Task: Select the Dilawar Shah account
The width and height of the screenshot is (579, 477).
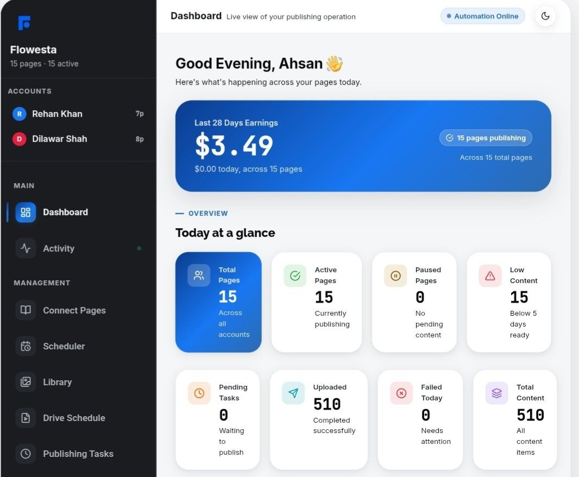Action: click(x=78, y=139)
